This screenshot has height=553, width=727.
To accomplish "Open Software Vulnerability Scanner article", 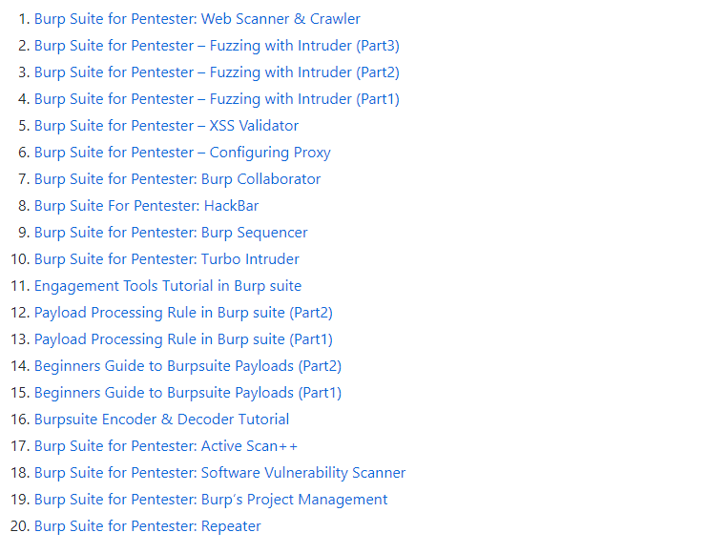I will tap(219, 473).
